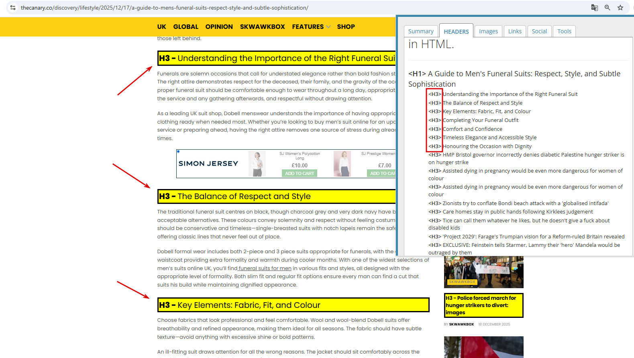Click 'HMP Bristol governor incorrectly denies' panel entry
Screen dimensions: 634x358
point(526,159)
